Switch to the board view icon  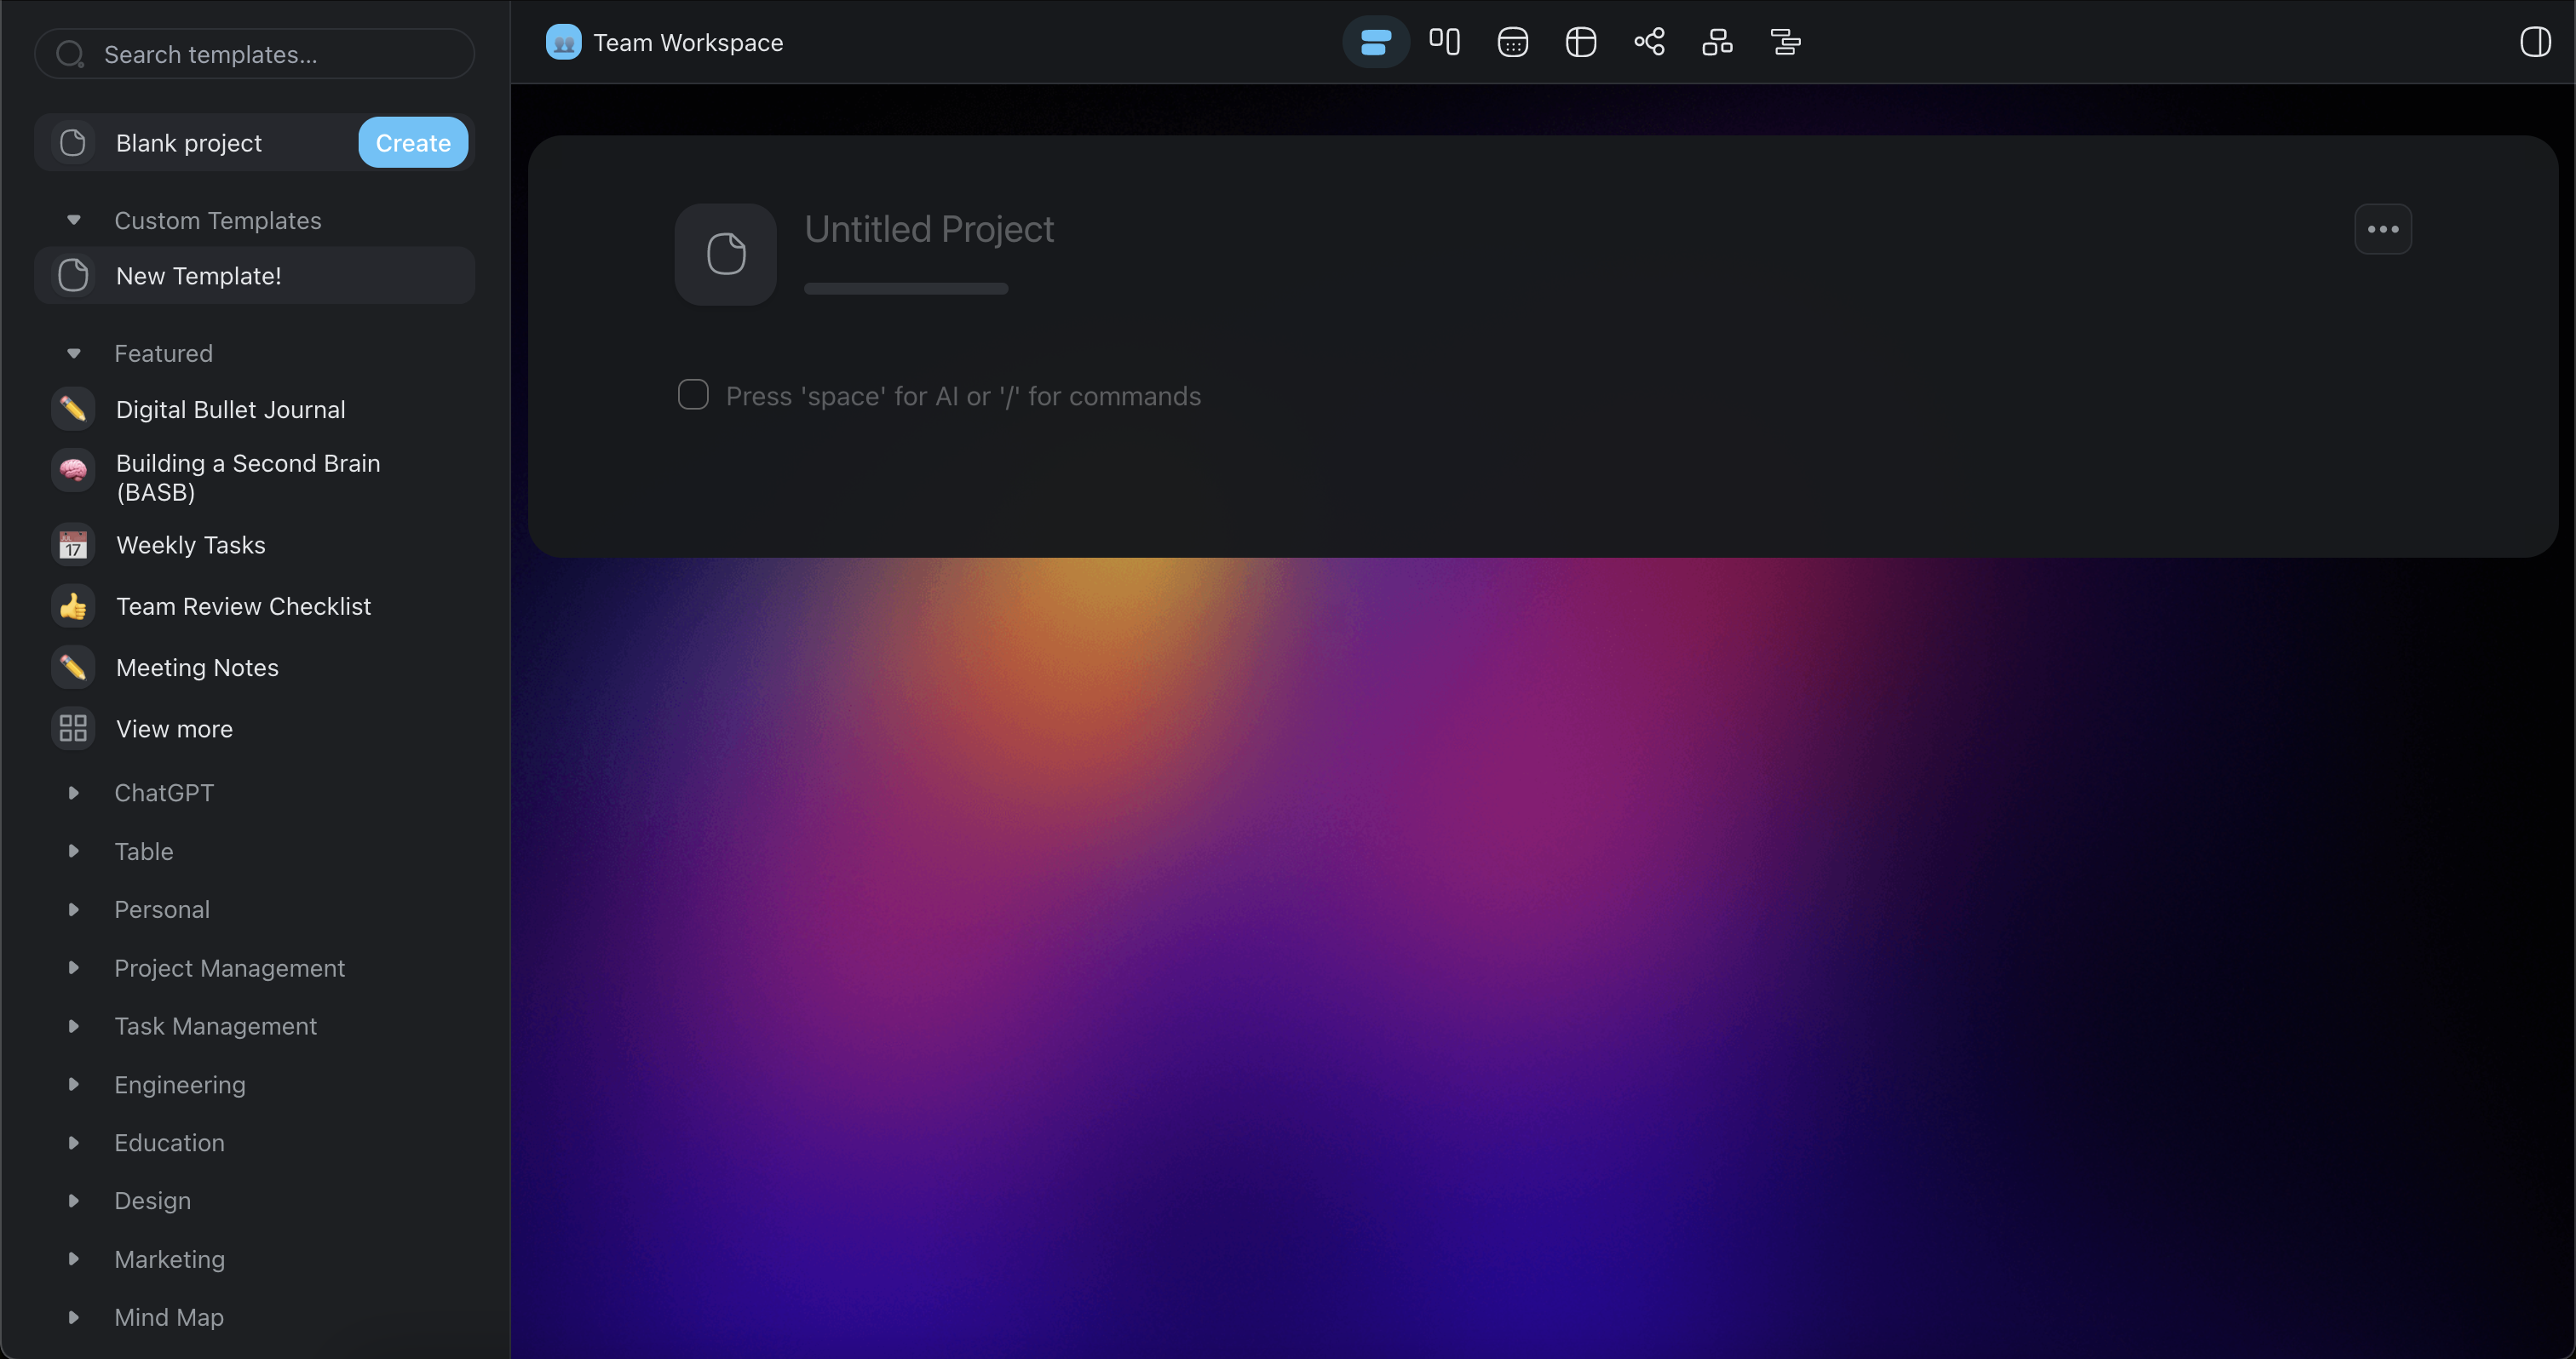pyautogui.click(x=1444, y=42)
